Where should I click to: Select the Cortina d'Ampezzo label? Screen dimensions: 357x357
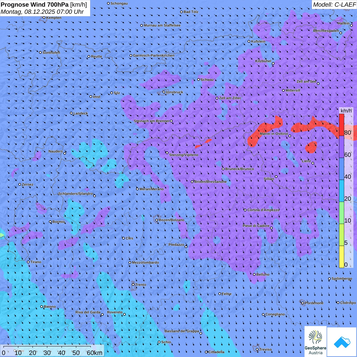263,210
